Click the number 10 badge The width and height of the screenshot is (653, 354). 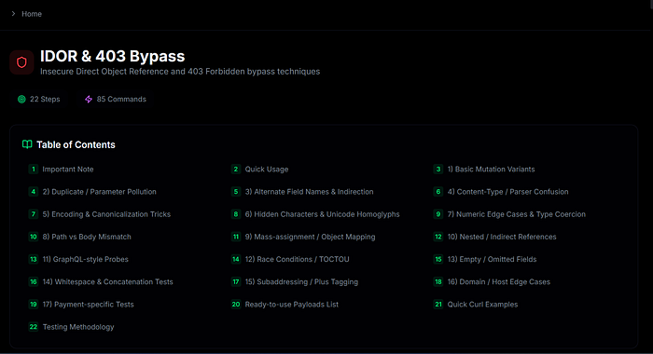click(34, 237)
